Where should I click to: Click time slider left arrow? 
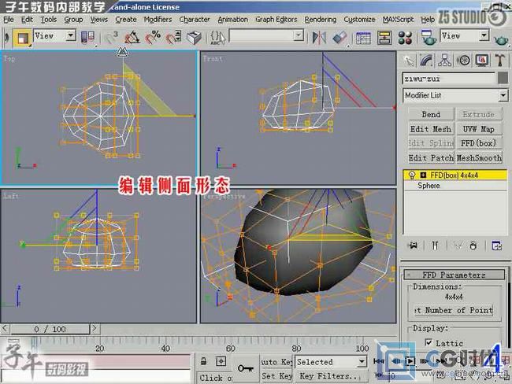pyautogui.click(x=5, y=328)
